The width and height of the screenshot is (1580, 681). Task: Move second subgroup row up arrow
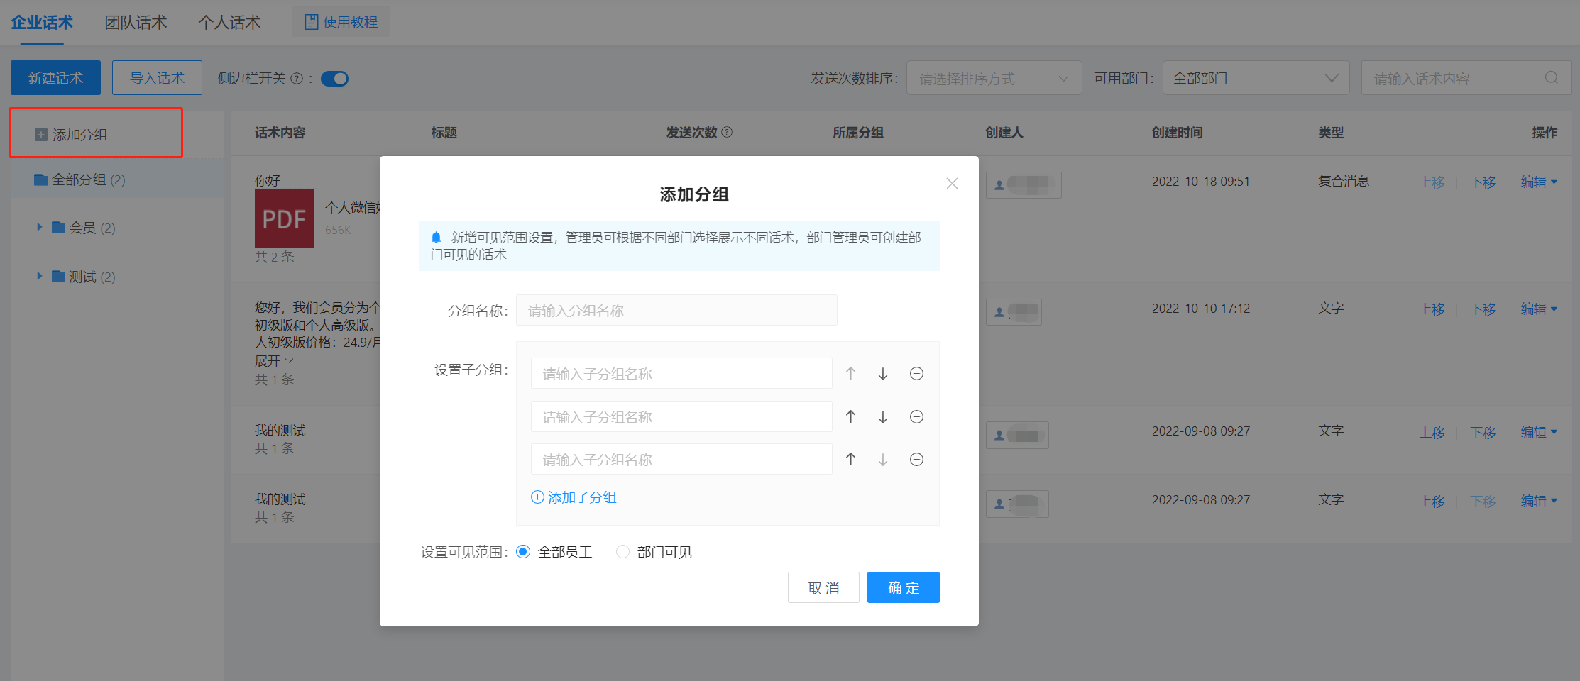coord(850,416)
